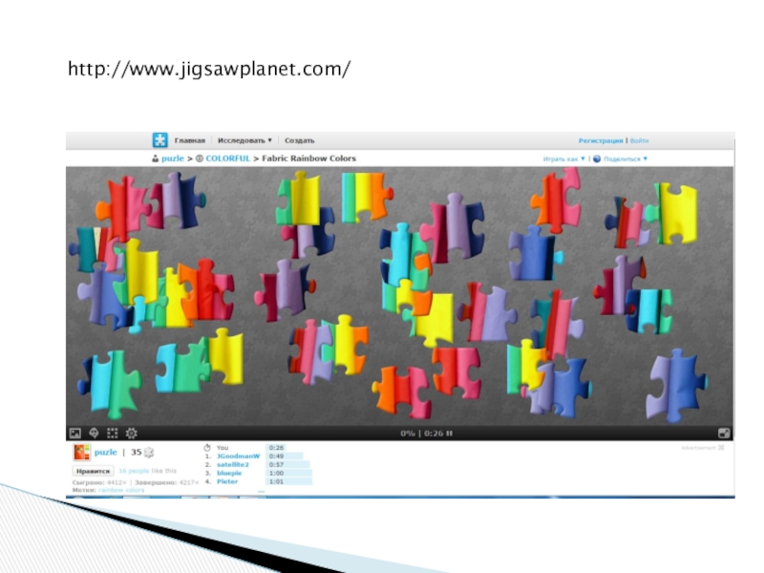This screenshot has width=764, height=573.
Task: Click the yellow puzzle piece at top right
Action: pos(676,212)
